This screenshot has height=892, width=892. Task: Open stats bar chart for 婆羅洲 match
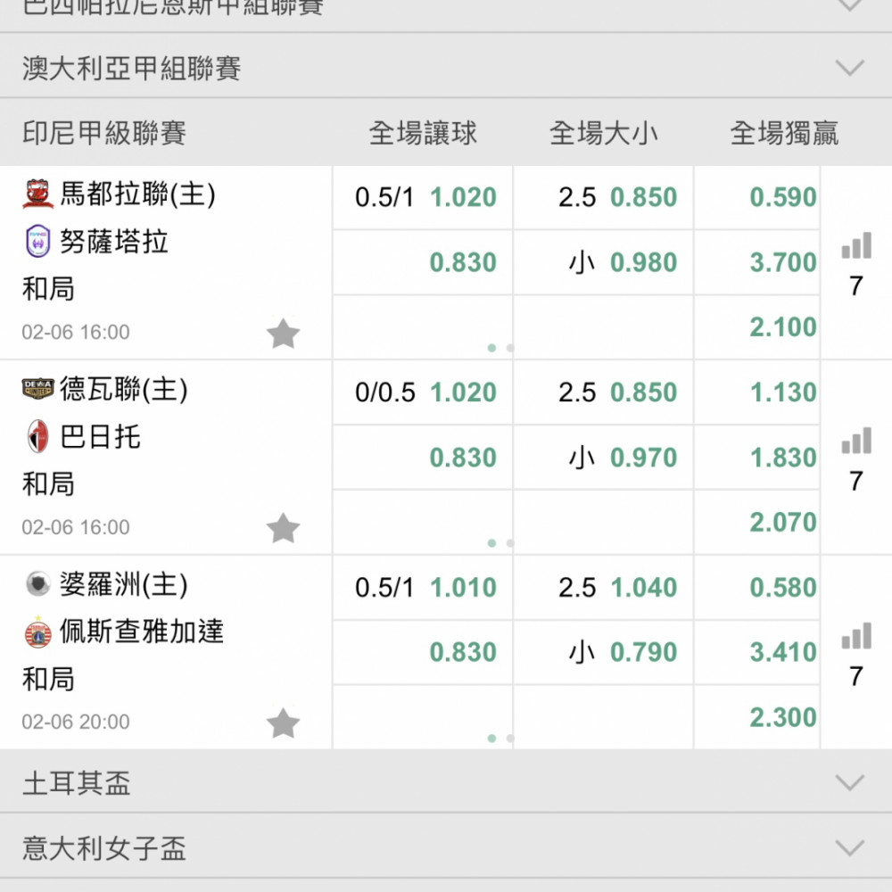pos(855,636)
